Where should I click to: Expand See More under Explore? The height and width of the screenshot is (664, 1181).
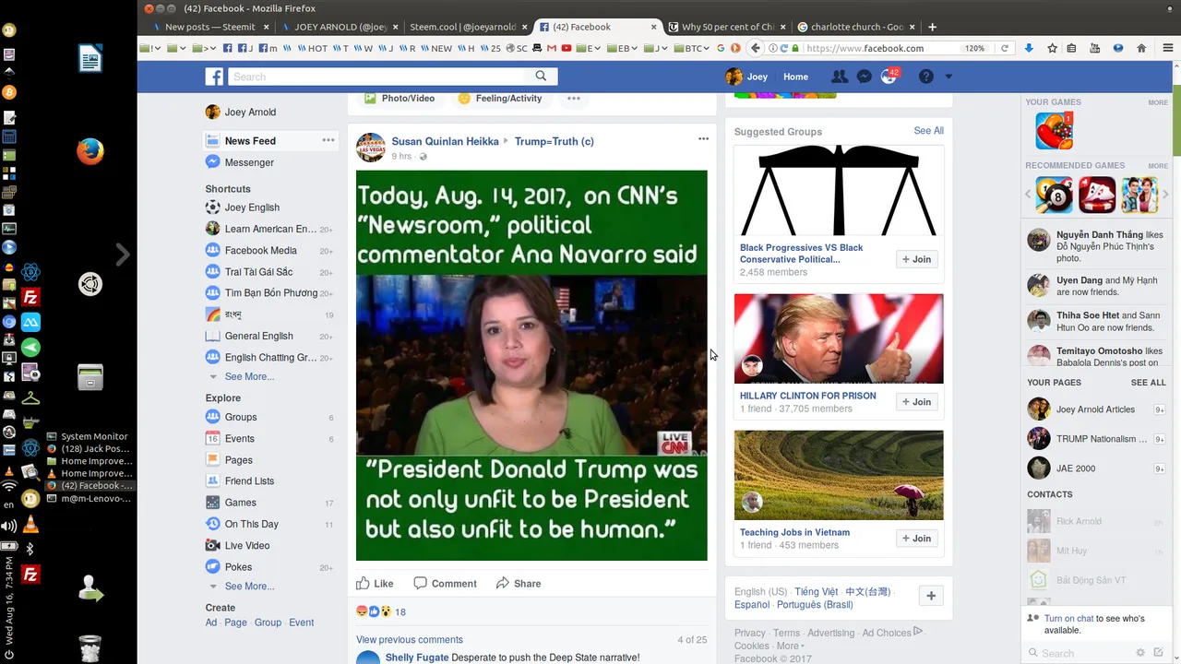[249, 586]
